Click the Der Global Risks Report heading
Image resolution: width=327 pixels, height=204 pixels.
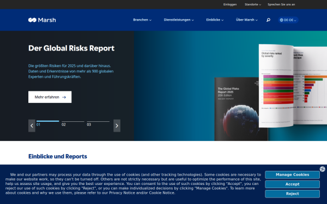(x=71, y=48)
